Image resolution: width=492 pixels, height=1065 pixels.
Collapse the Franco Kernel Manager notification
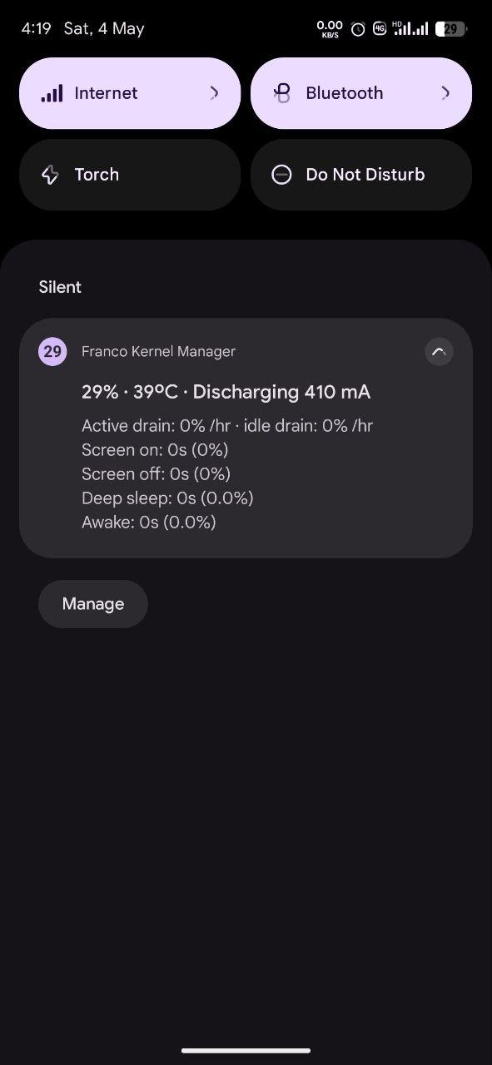pos(439,352)
